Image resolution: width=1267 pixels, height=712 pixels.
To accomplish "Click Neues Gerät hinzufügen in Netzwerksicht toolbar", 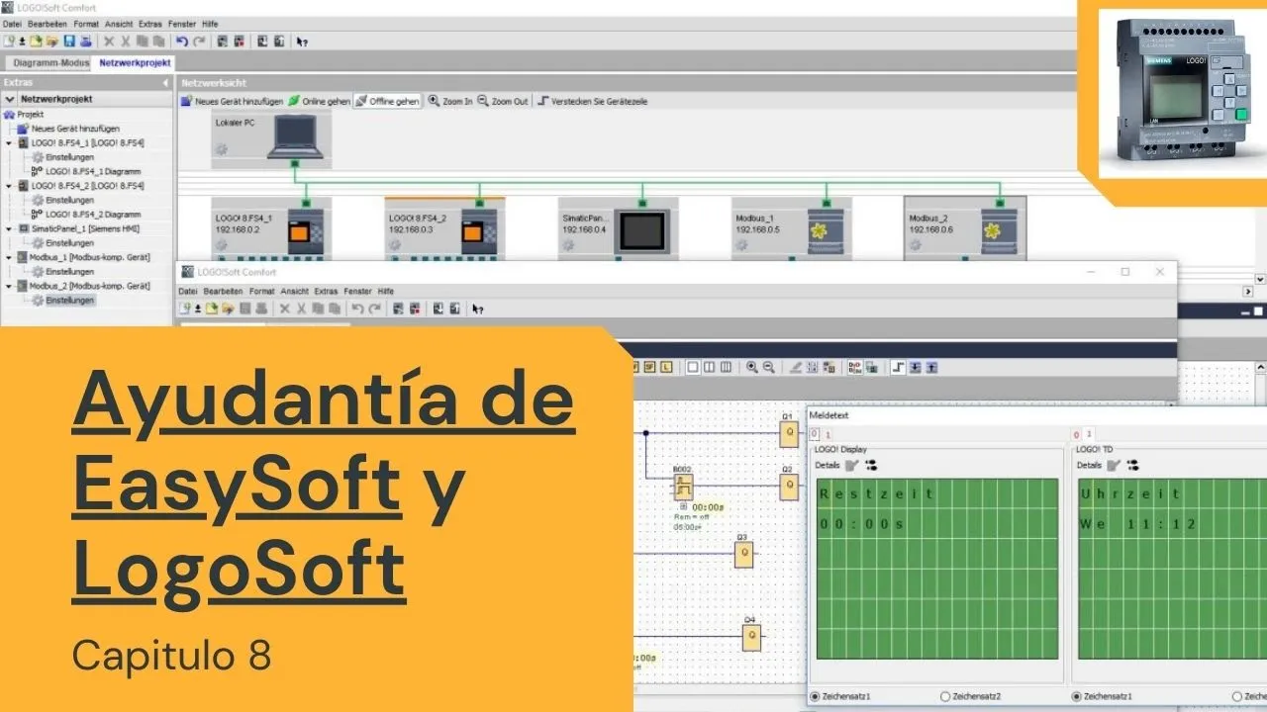I will (232, 101).
